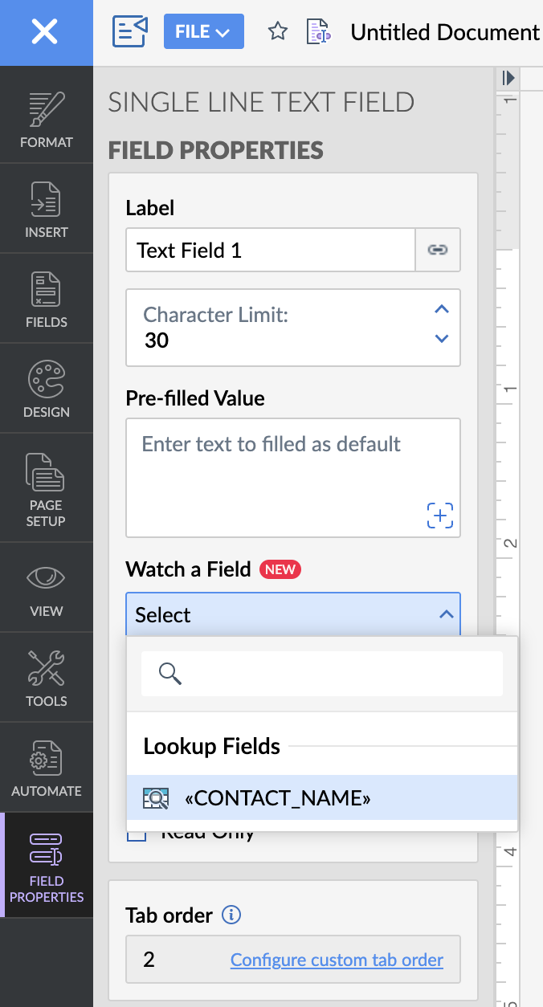Close the sidebar with the X icon
This screenshot has width=543, height=1007.
(46, 32)
